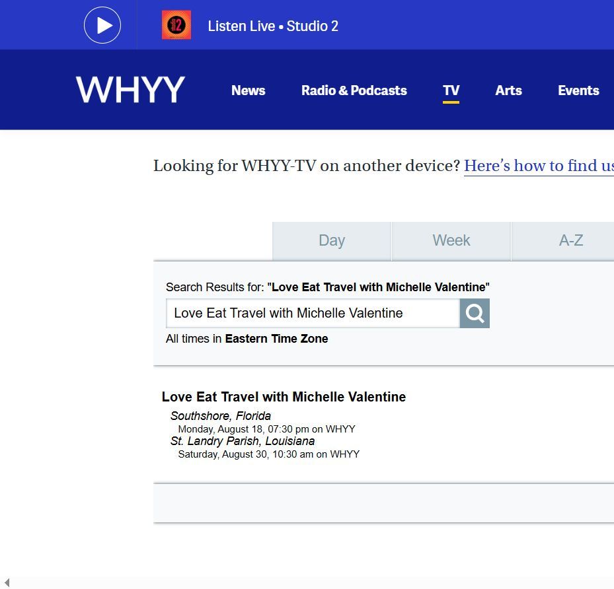Open the 'Southshore, Florida' episode

(x=221, y=416)
